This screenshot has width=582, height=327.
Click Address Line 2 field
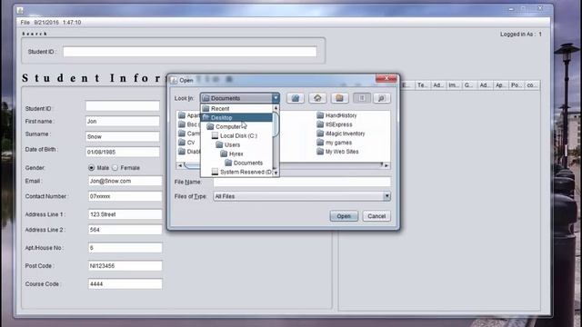(x=125, y=230)
